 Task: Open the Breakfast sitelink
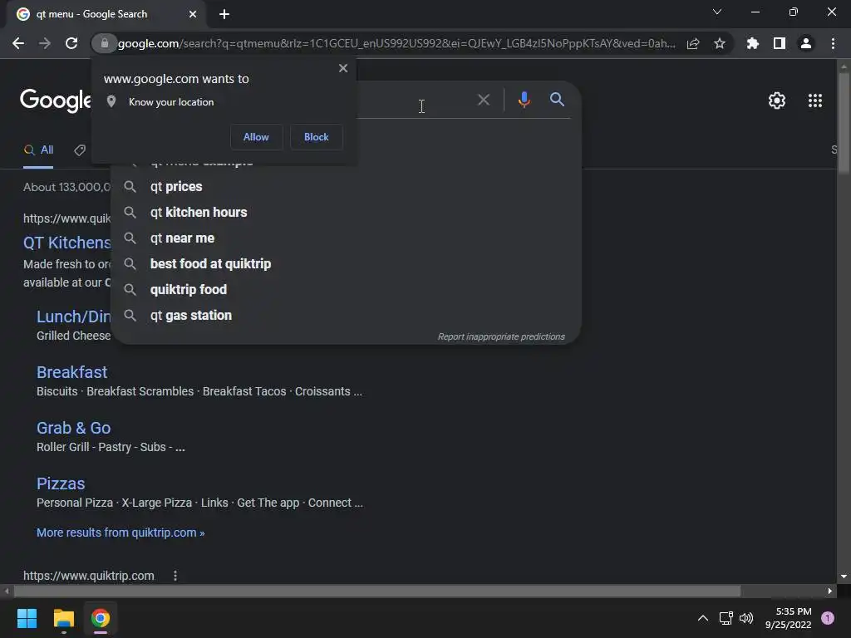71,372
